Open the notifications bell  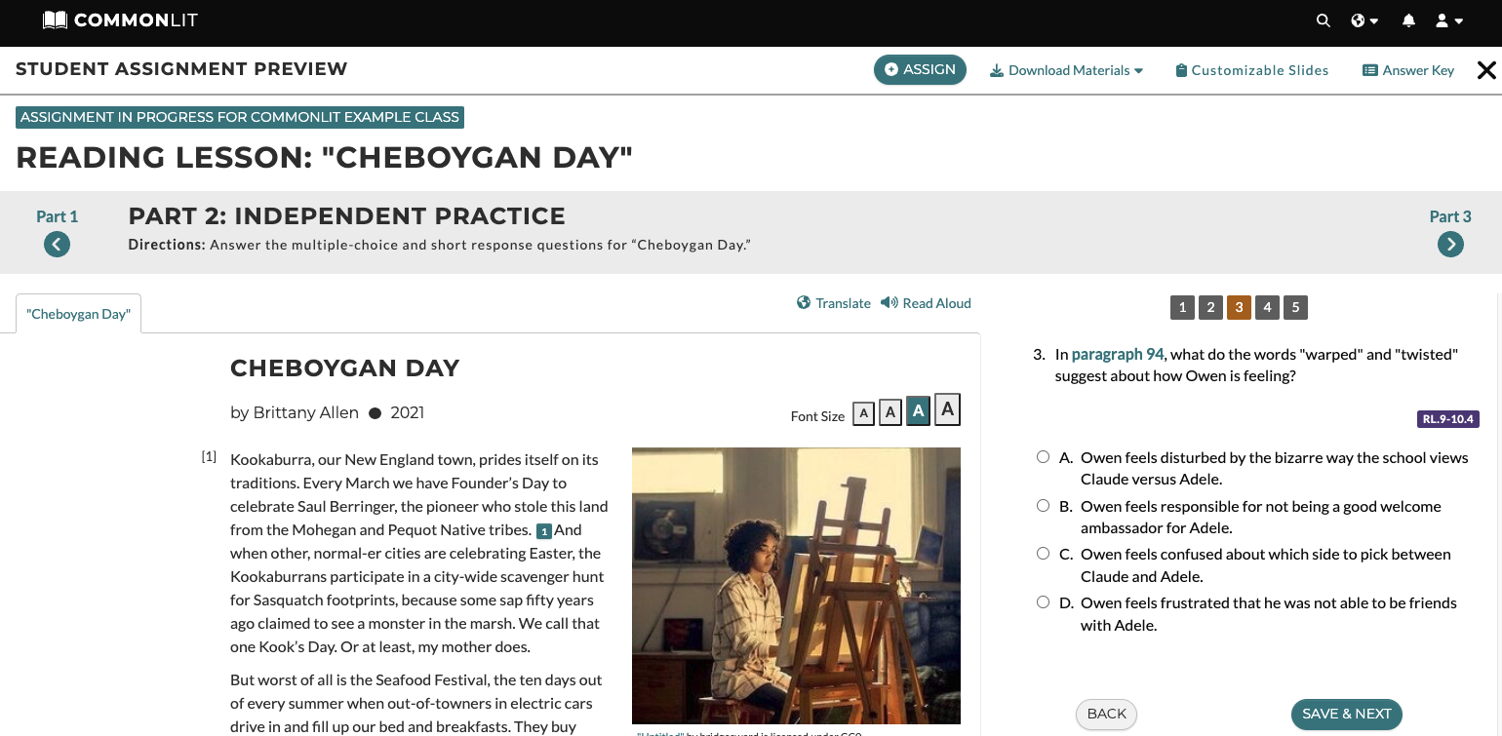click(x=1408, y=20)
